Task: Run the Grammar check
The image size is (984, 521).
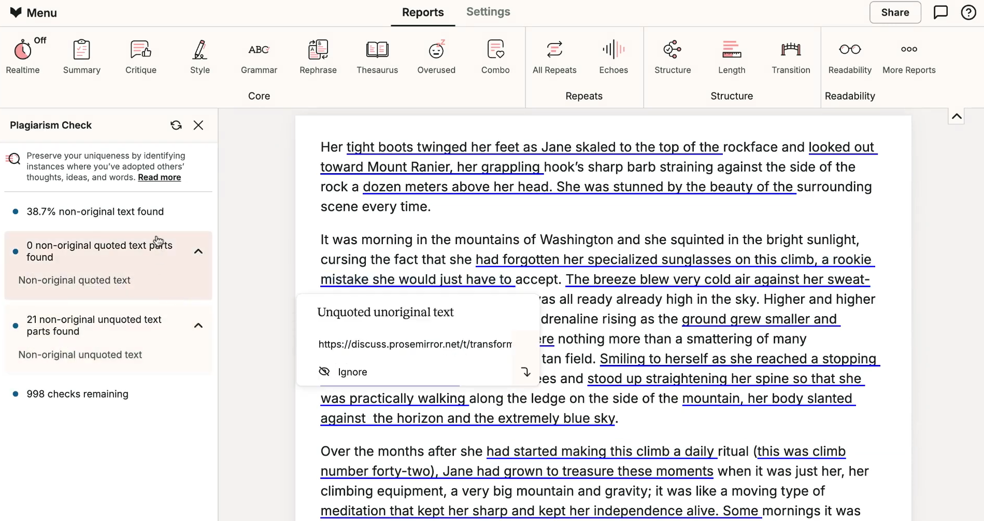Action: point(259,57)
